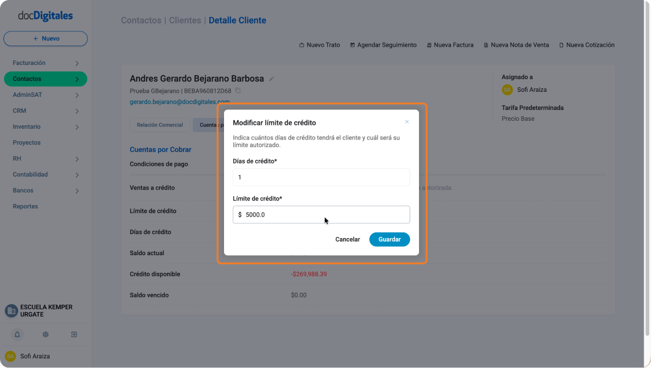Screen dimensions: 651x368
Task: Expand the Inventario menu chevron
Action: (77, 127)
